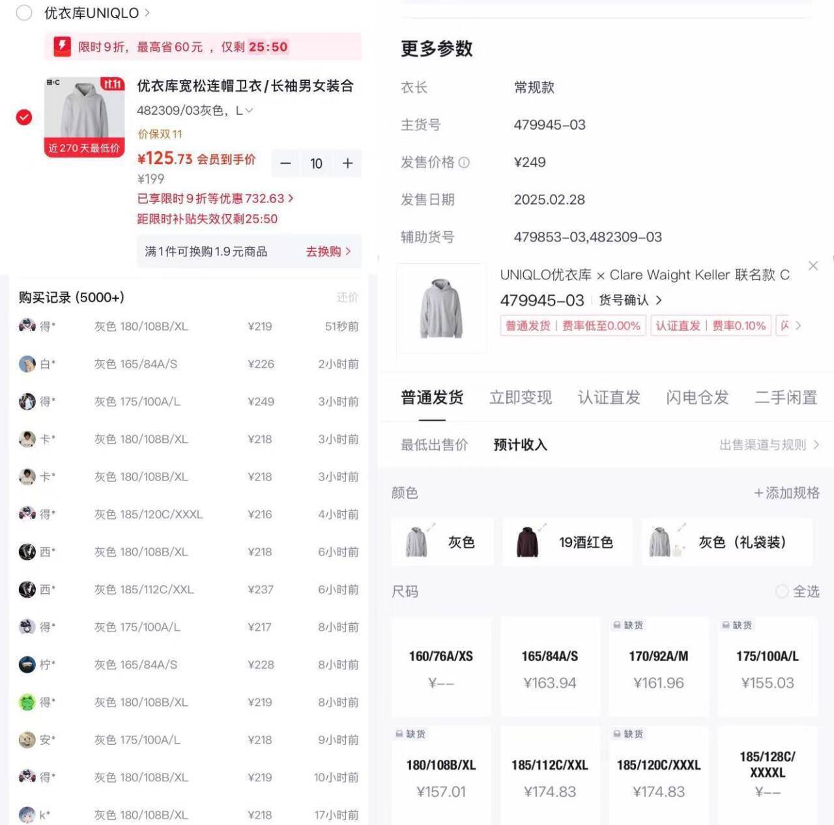The height and width of the screenshot is (825, 834).
Task: Open the 优衣库UNIQLO store page chevron
Action: tap(147, 12)
